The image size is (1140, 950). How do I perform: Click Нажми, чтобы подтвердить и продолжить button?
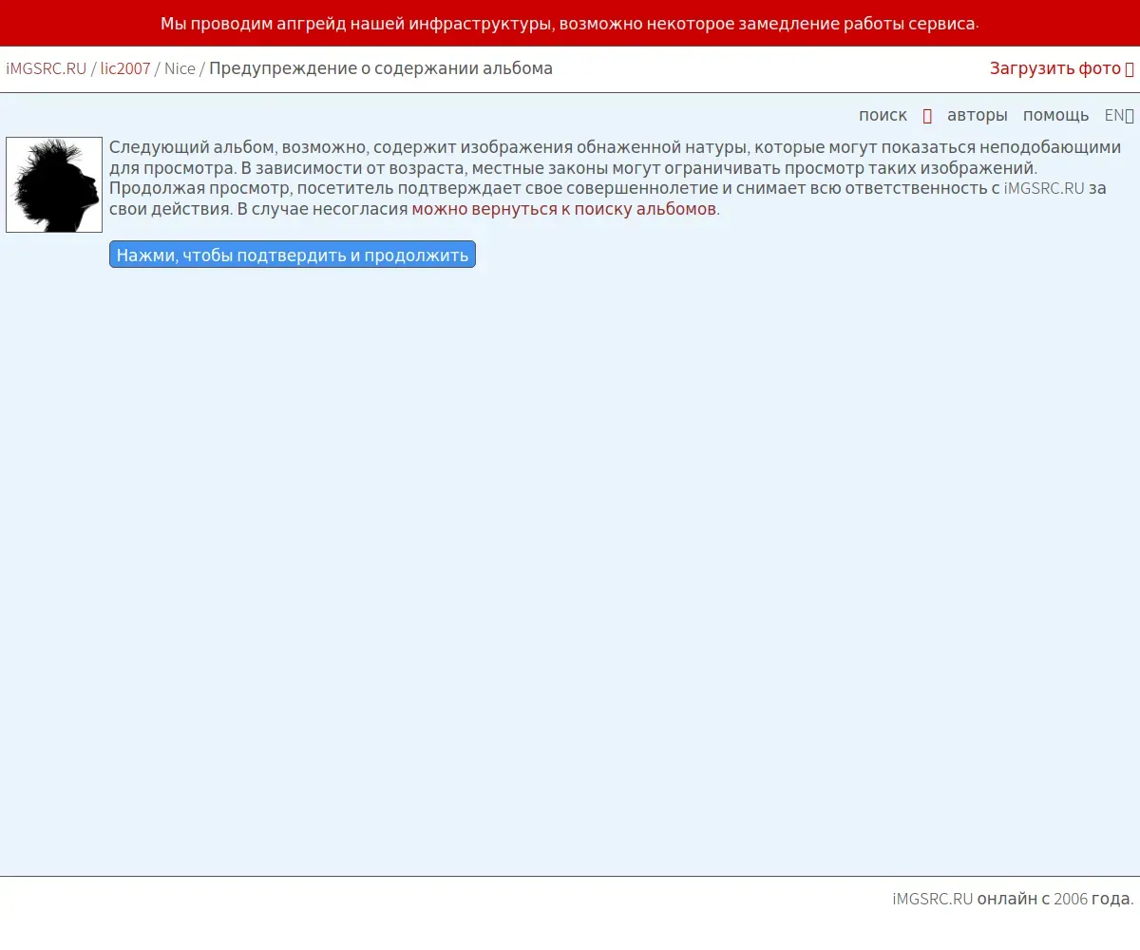point(293,255)
